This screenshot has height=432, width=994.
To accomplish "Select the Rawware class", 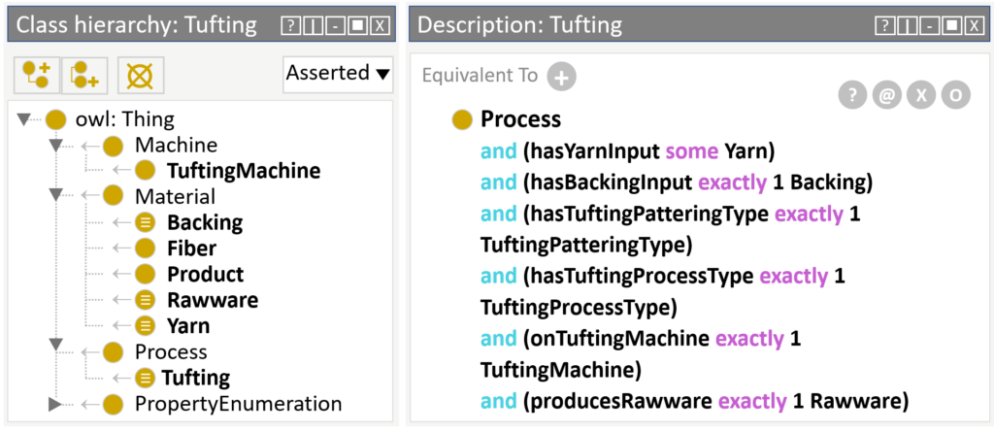I will (x=213, y=300).
